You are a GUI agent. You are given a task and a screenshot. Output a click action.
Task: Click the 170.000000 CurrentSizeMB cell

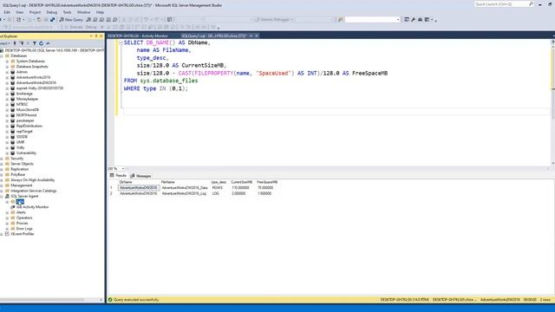click(241, 188)
